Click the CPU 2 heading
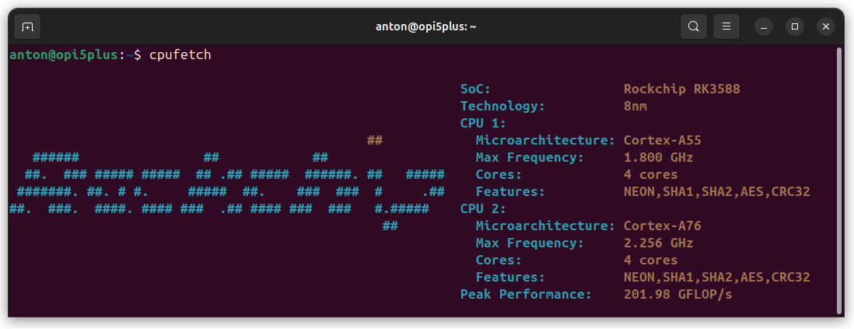The width and height of the screenshot is (854, 329). [x=483, y=208]
